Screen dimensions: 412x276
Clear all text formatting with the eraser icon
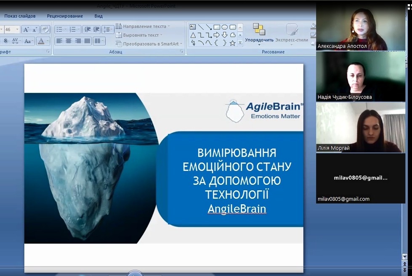pyautogui.click(x=45, y=29)
